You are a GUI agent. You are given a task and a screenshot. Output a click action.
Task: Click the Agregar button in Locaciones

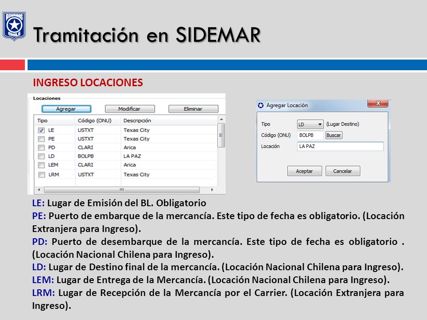(x=66, y=109)
